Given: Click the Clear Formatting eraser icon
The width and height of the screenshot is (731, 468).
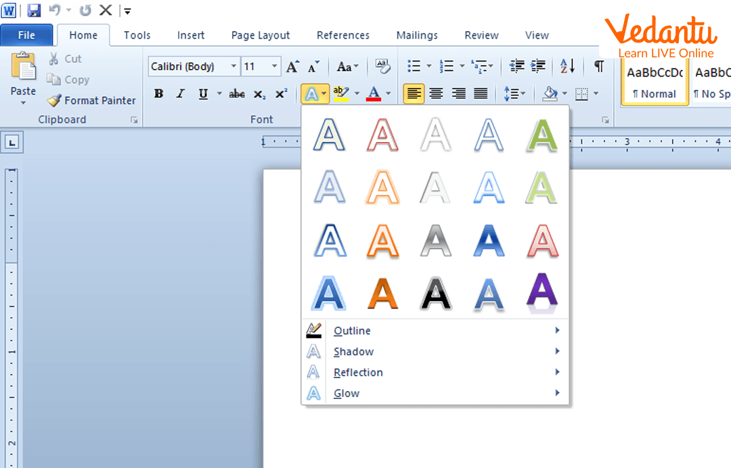Looking at the screenshot, I should click(x=382, y=66).
